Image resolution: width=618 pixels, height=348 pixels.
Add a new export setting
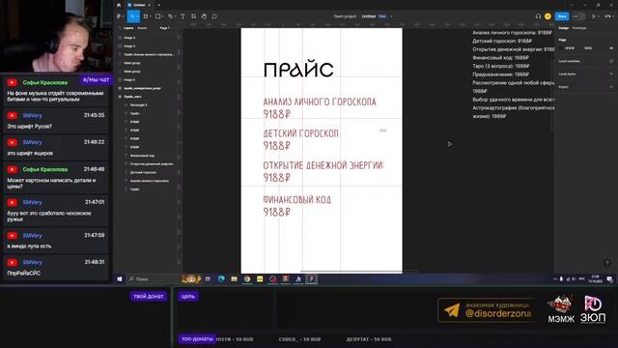611,87
